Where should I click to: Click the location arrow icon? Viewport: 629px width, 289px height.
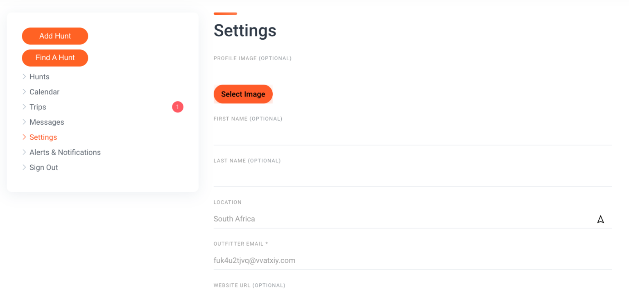[600, 219]
